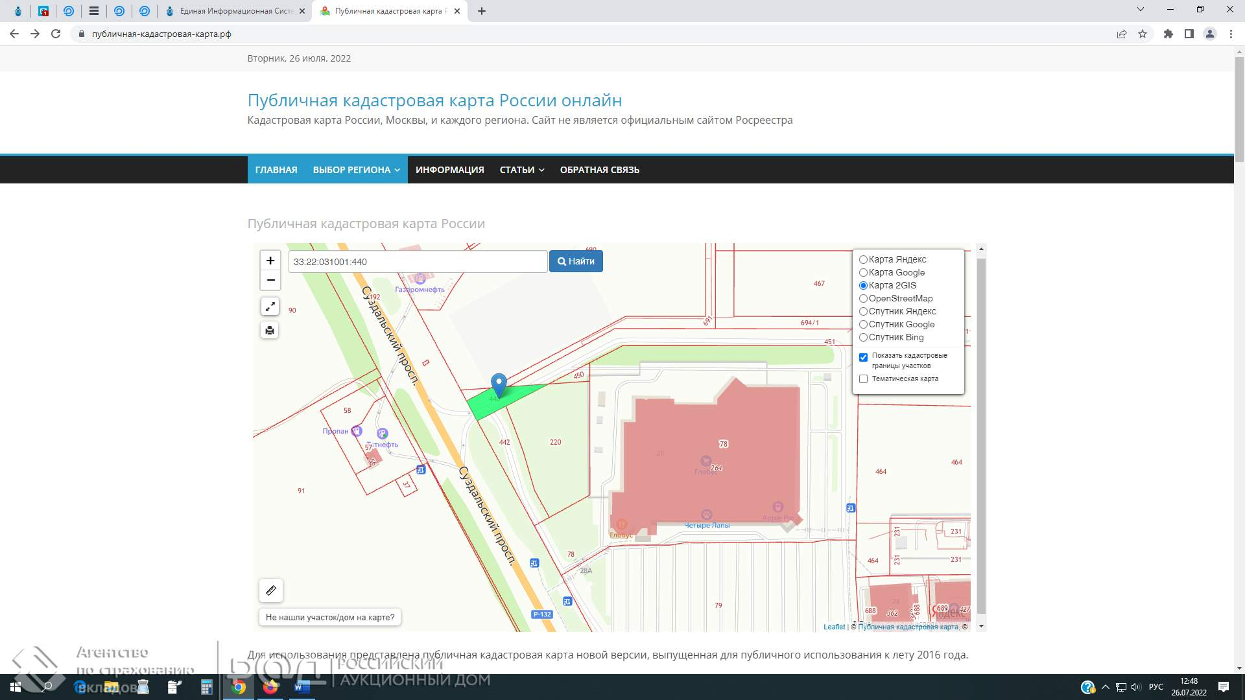The height and width of the screenshot is (700, 1245).
Task: Uncheck Показать кадастровые границы участков
Action: coord(863,357)
